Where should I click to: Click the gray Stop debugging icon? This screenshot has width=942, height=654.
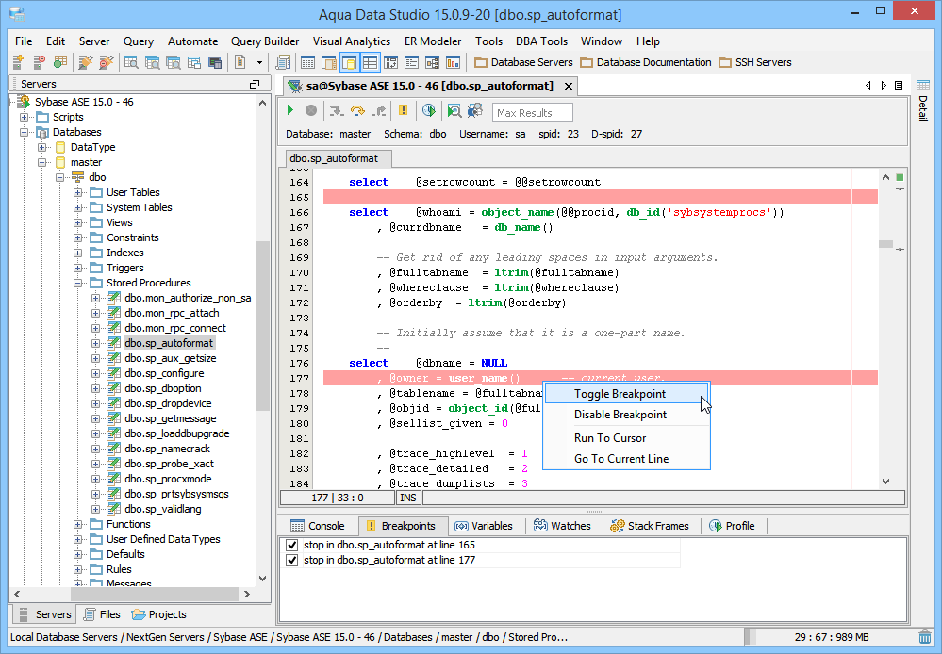(310, 111)
